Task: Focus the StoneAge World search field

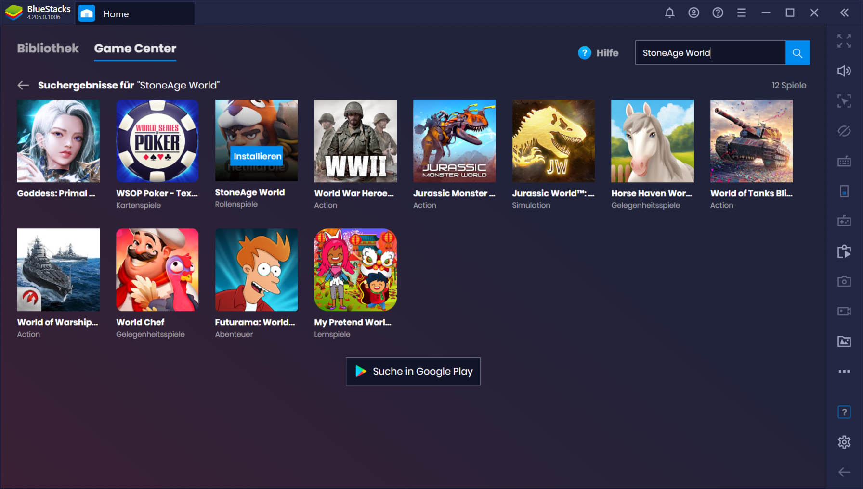Action: pos(710,53)
